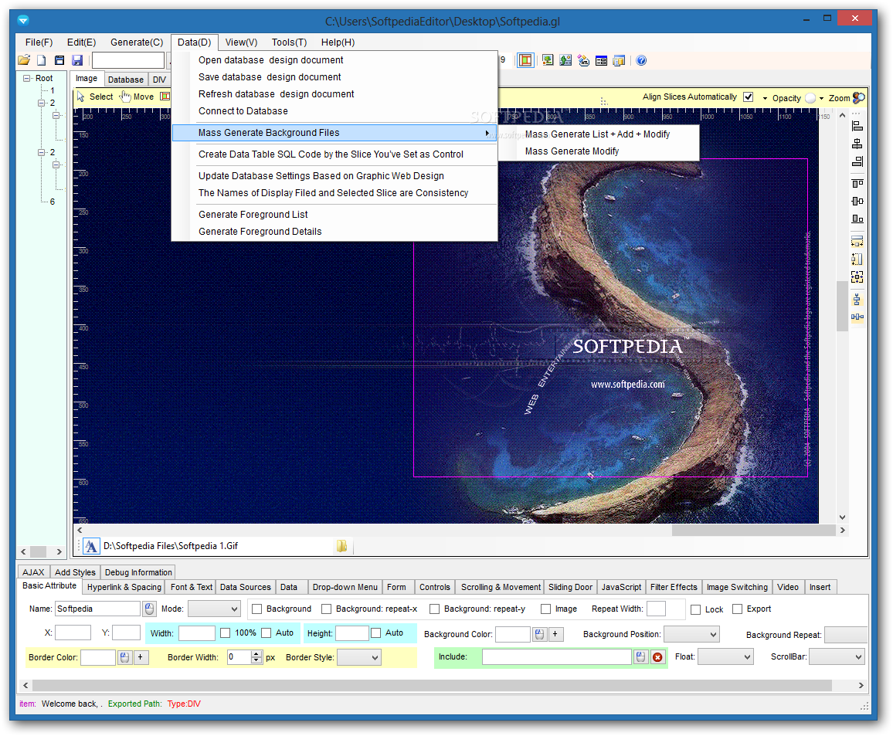Click the Opacity slider knob

[x=810, y=98]
